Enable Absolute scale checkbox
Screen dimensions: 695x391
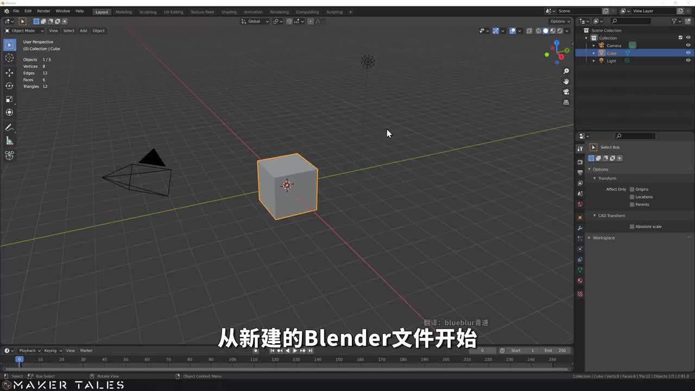(x=632, y=226)
